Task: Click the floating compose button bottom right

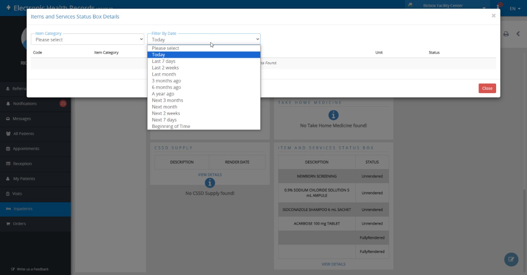Action: (511, 260)
